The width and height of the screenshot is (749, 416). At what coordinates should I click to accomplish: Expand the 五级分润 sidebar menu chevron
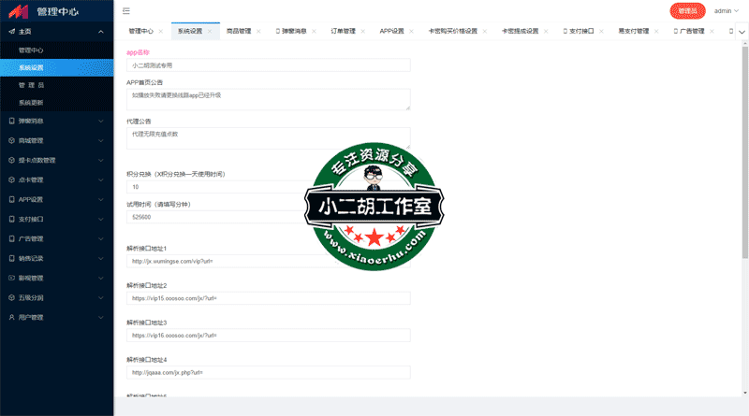[101, 297]
